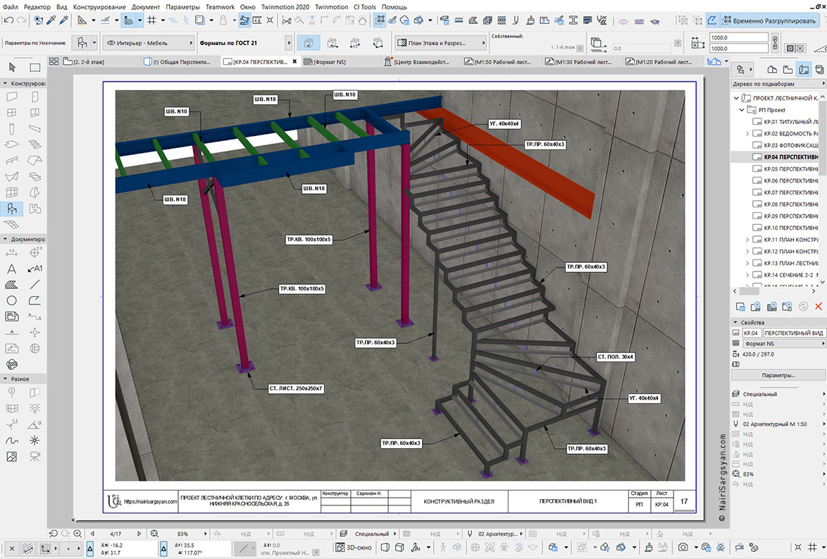This screenshot has height=559, width=827.
Task: Select the second geometry method box icon
Action: [x=332, y=43]
